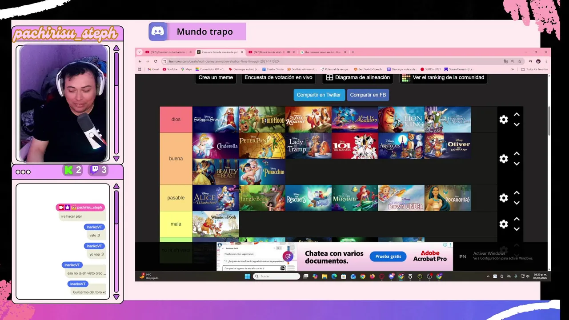
Task: Select the Peter Pan poster
Action: [262, 146]
